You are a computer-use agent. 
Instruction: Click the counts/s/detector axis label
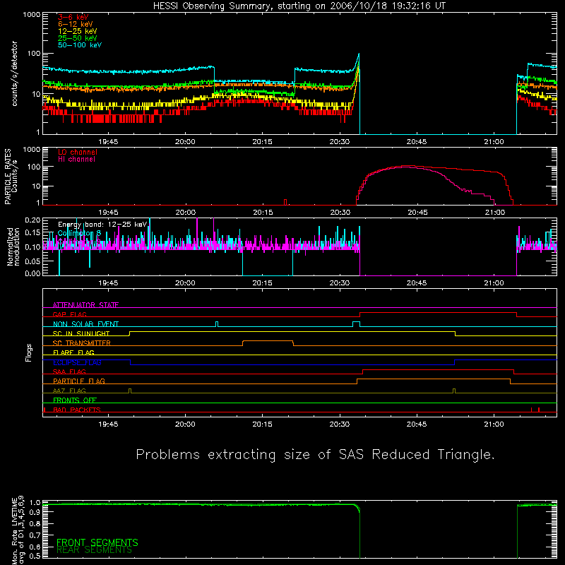click(x=14, y=73)
